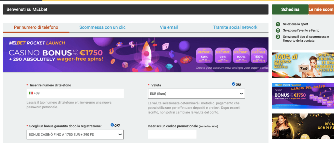Switch to Scommessa con un clic tab
The height and width of the screenshot is (143, 334).
tap(102, 27)
